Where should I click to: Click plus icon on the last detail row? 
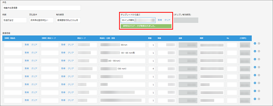255,99
